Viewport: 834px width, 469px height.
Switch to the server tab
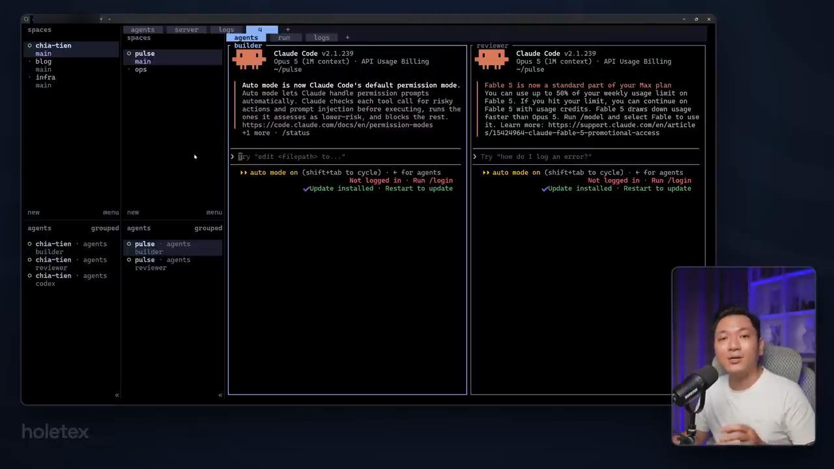point(186,29)
